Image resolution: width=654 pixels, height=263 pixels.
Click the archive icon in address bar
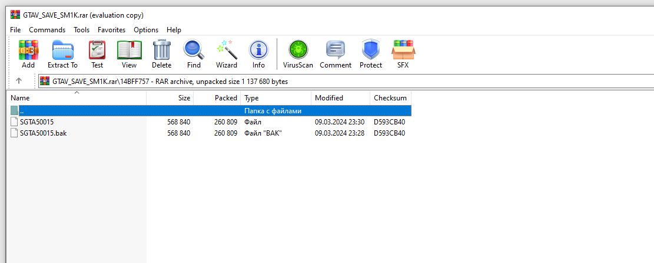click(x=45, y=81)
